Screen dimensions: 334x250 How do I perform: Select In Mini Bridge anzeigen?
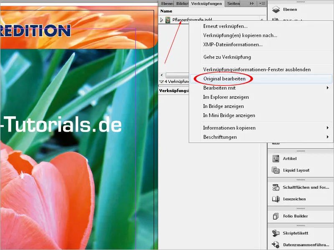(x=261, y=115)
